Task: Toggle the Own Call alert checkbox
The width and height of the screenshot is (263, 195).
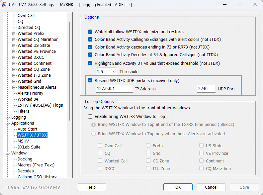Action: (100, 145)
